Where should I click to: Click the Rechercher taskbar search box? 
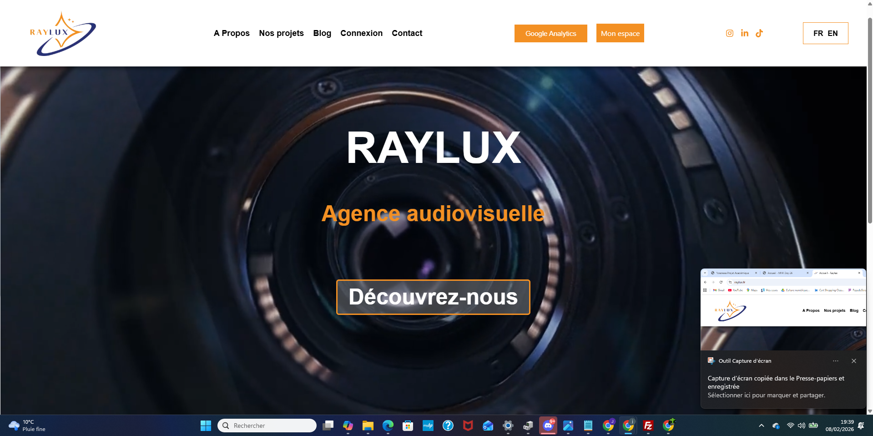pyautogui.click(x=267, y=426)
